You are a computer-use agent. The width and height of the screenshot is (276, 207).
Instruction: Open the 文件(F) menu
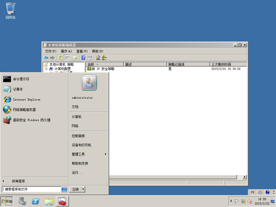[51, 51]
